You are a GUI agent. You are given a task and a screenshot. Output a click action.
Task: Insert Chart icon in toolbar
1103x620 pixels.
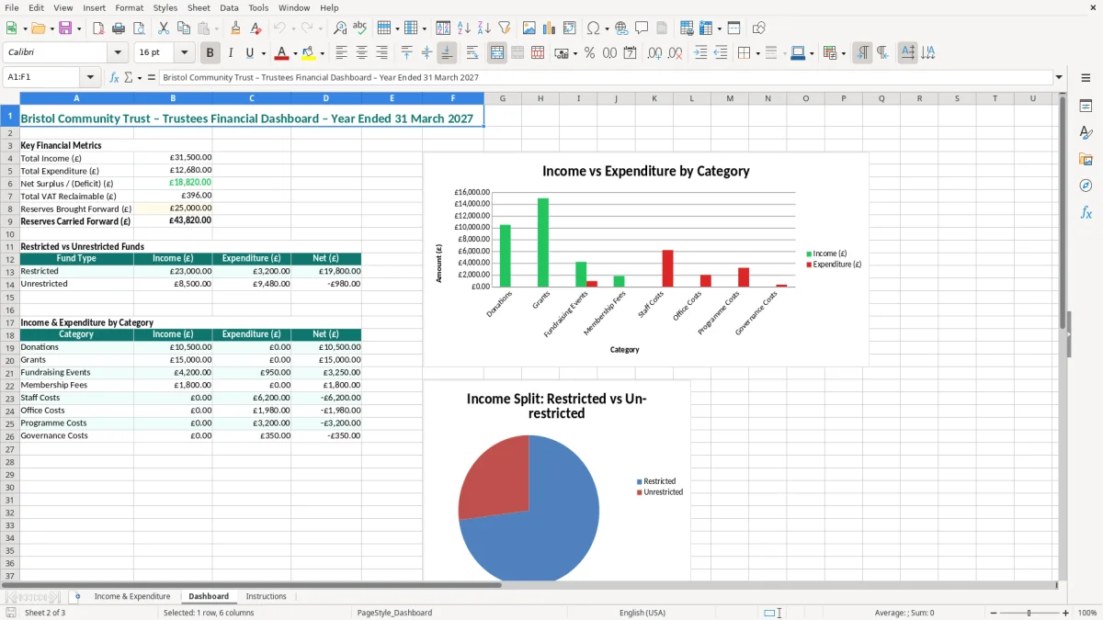point(550,28)
